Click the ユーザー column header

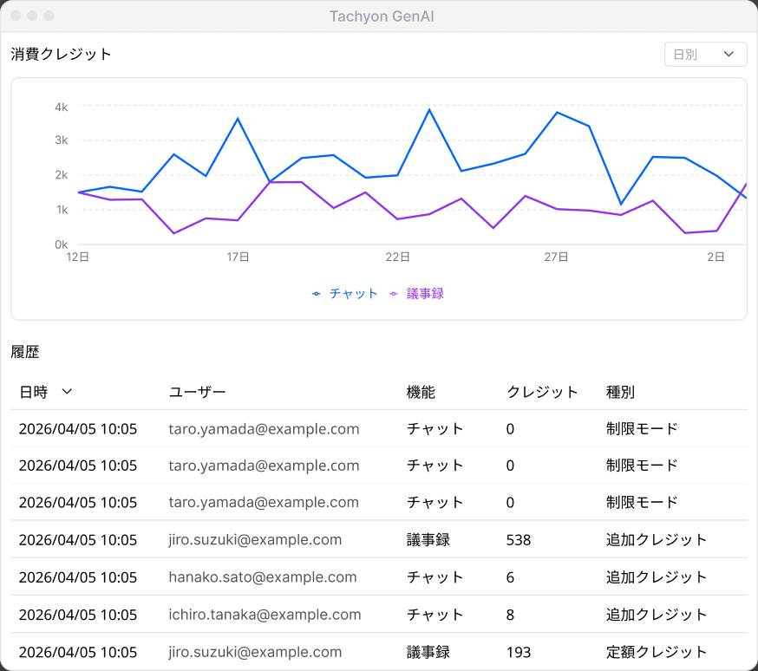point(197,392)
